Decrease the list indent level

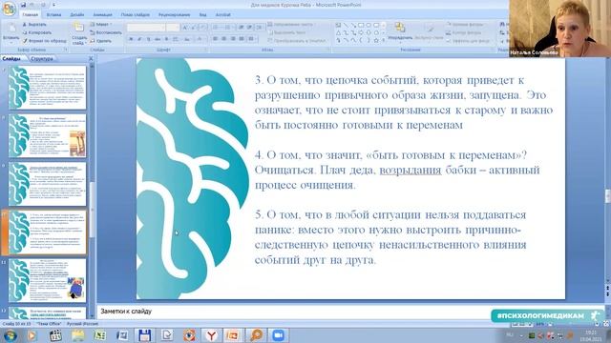[x=241, y=28]
